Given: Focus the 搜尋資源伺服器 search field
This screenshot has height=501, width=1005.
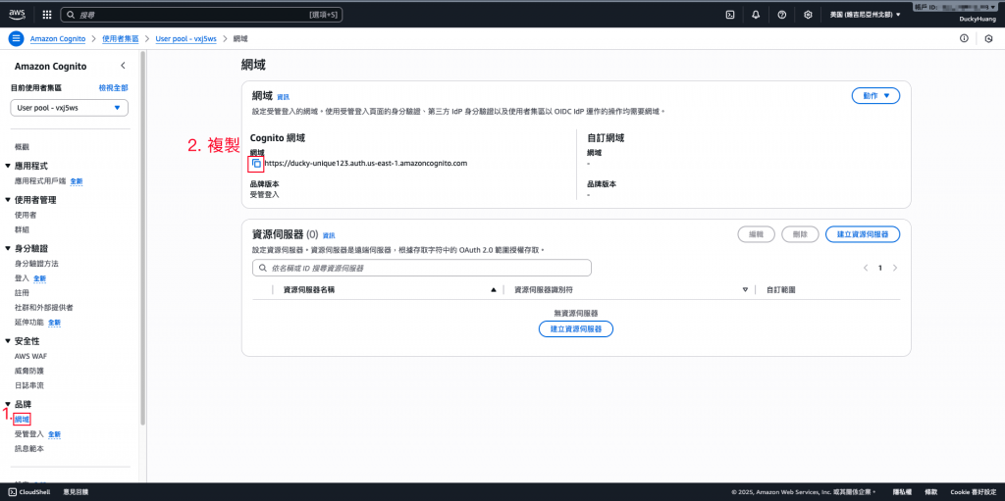Looking at the screenshot, I should coord(421,268).
